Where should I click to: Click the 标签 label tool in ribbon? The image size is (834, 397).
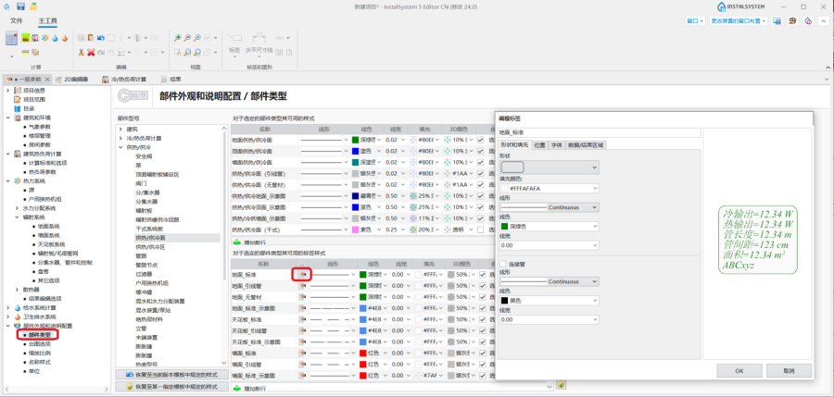[x=234, y=43]
